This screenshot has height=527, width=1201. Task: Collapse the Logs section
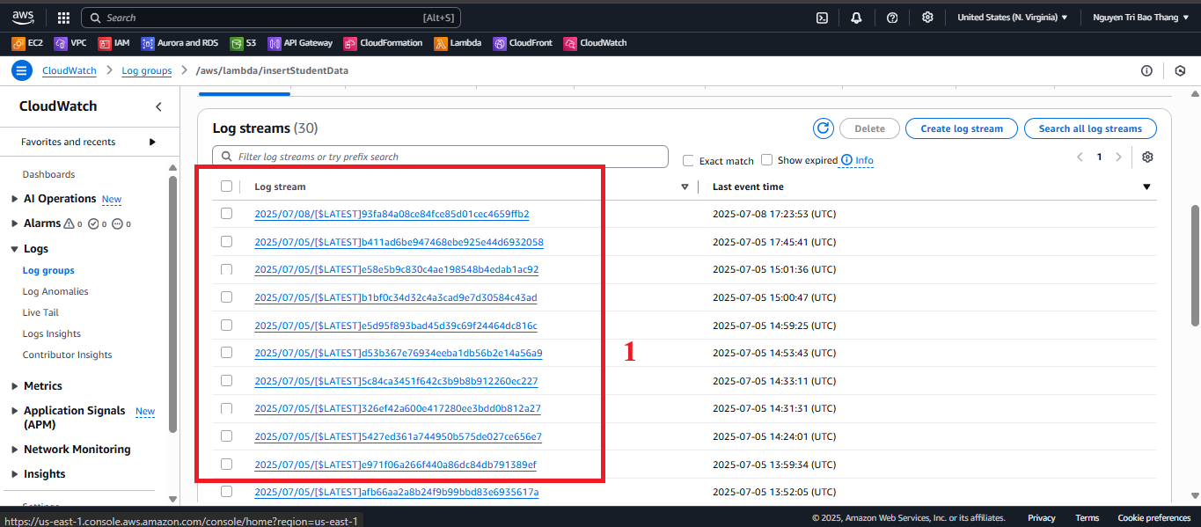click(14, 249)
